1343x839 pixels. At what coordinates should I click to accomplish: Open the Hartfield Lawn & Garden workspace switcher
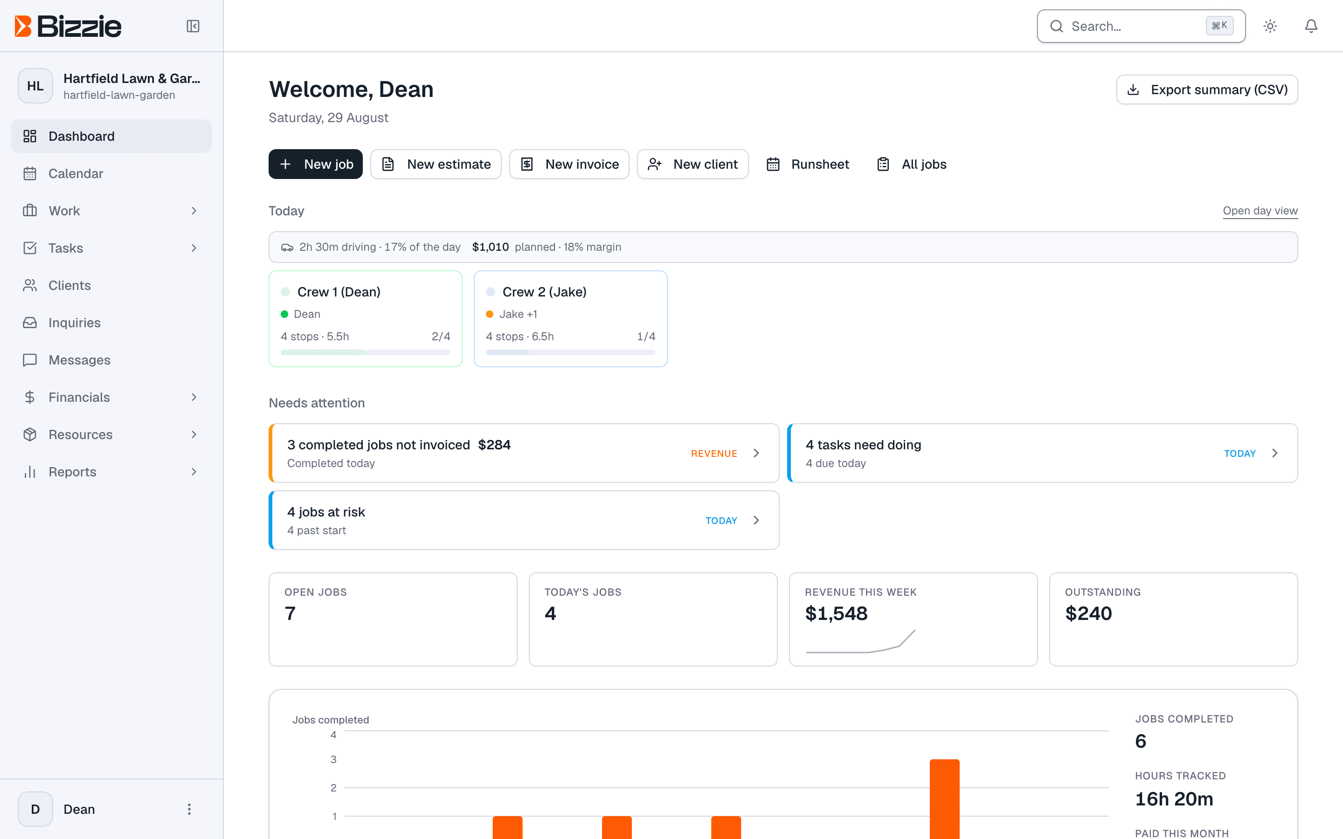111,86
